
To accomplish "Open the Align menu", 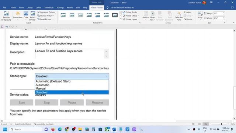I will (188, 12).
